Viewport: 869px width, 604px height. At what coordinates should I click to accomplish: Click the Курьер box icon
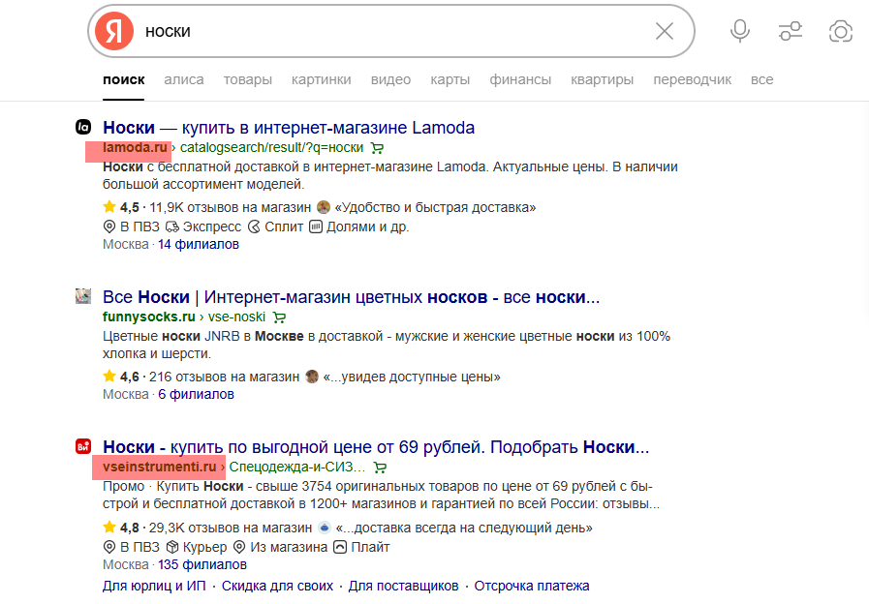172,547
